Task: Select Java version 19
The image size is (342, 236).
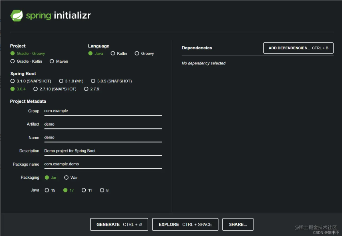Action: coord(50,190)
